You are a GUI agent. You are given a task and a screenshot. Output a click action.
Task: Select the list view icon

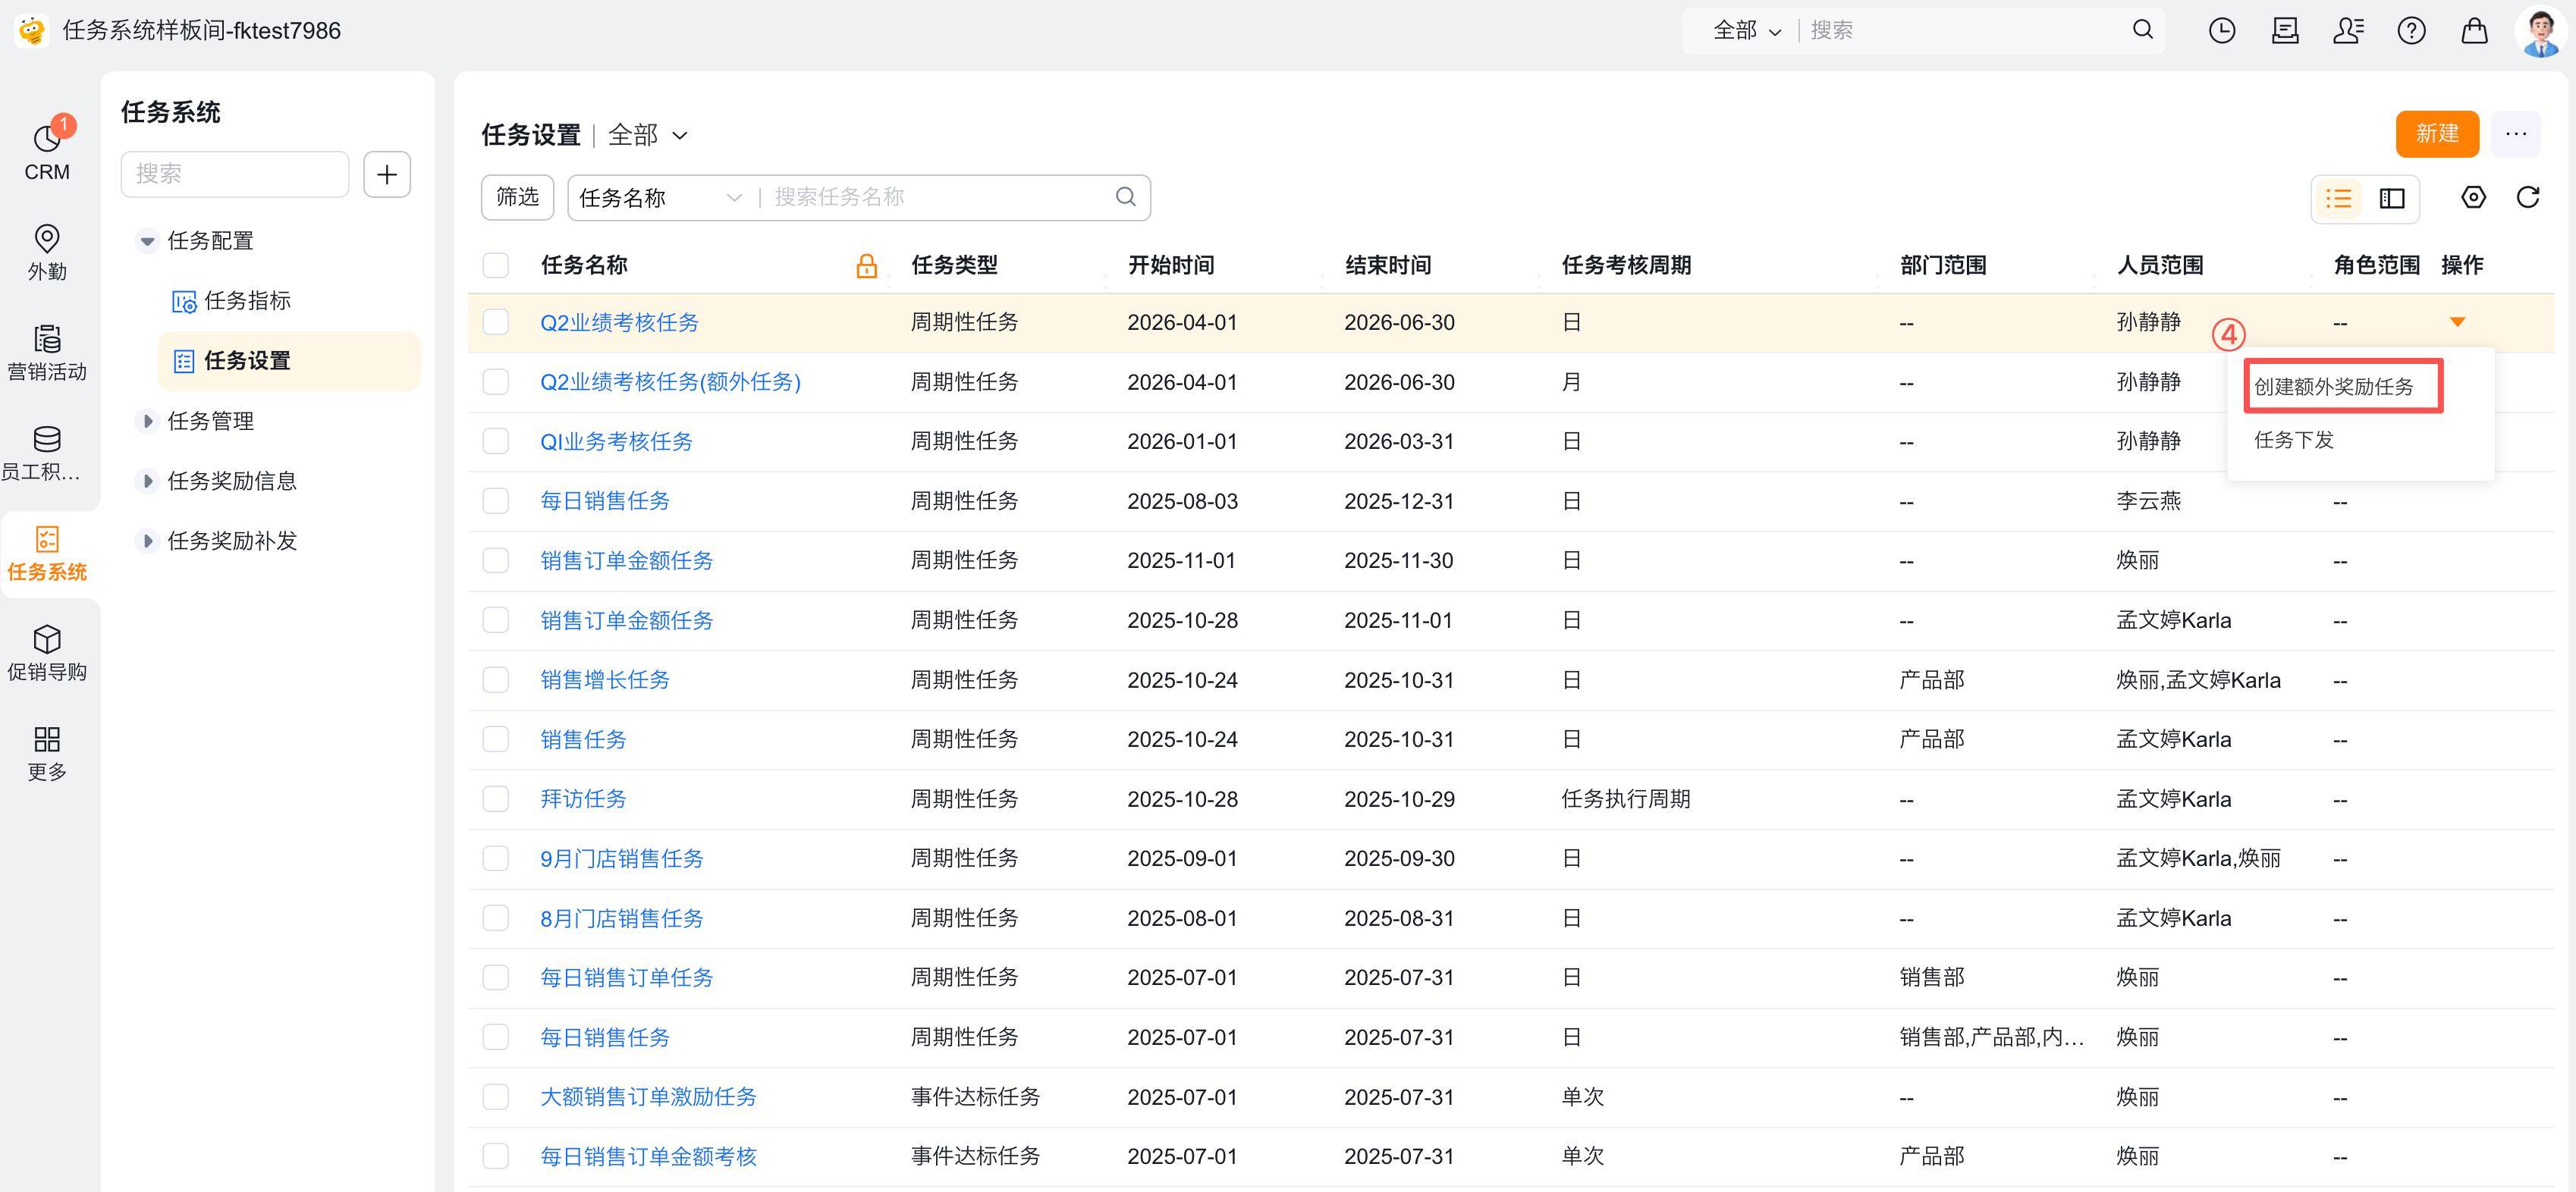(x=2338, y=199)
